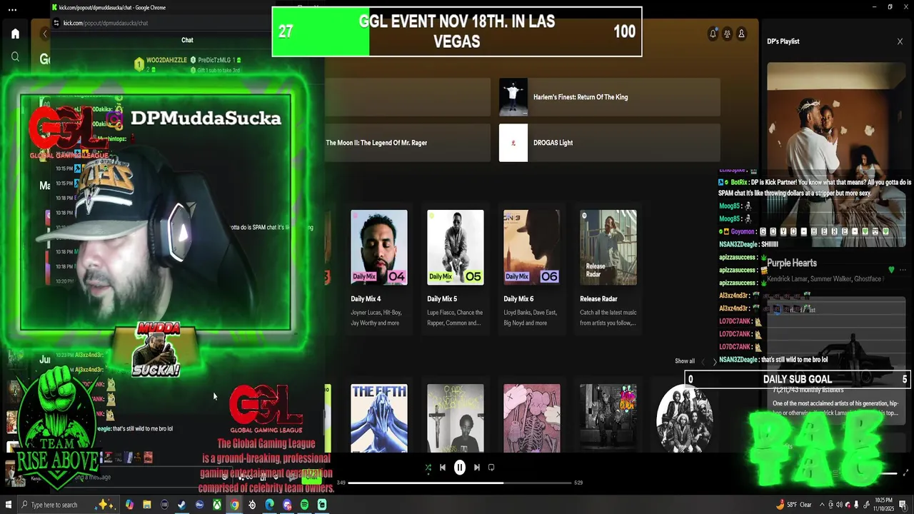914x514 pixels.
Task: Open Spotify notifications bell
Action: 713,34
